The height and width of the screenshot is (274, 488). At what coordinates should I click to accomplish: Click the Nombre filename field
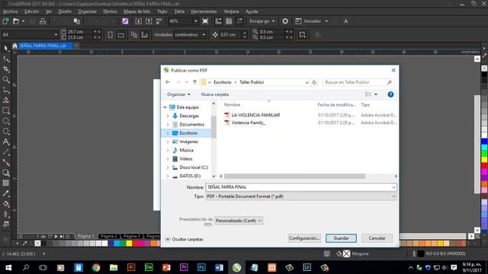tap(301, 187)
